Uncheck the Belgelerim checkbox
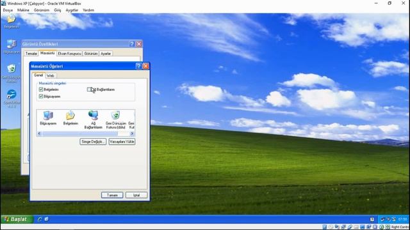This screenshot has height=230, width=410. (41, 89)
